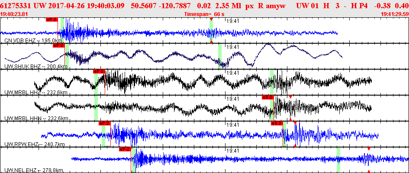Viewport: 409px width, 173px height.
Task: Select the eP 2 pick flag on CN VDB EHZ
Action: coord(52,19)
